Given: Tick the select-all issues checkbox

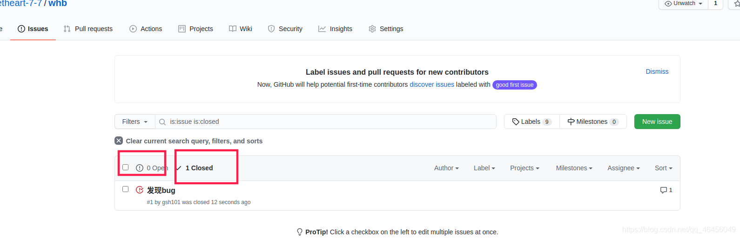Looking at the screenshot, I should 125,167.
